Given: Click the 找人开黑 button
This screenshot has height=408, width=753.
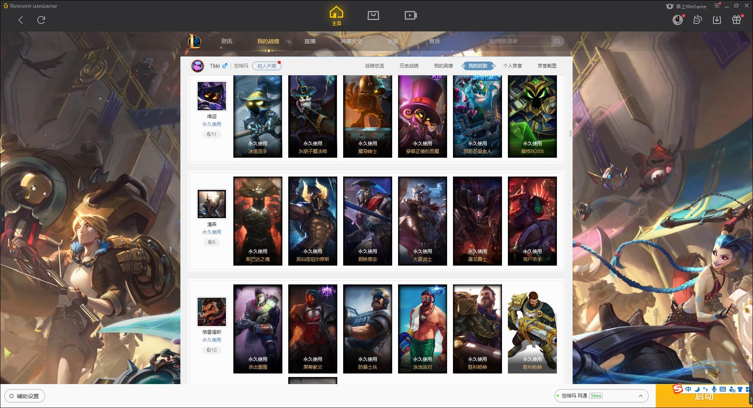Looking at the screenshot, I should (x=267, y=66).
